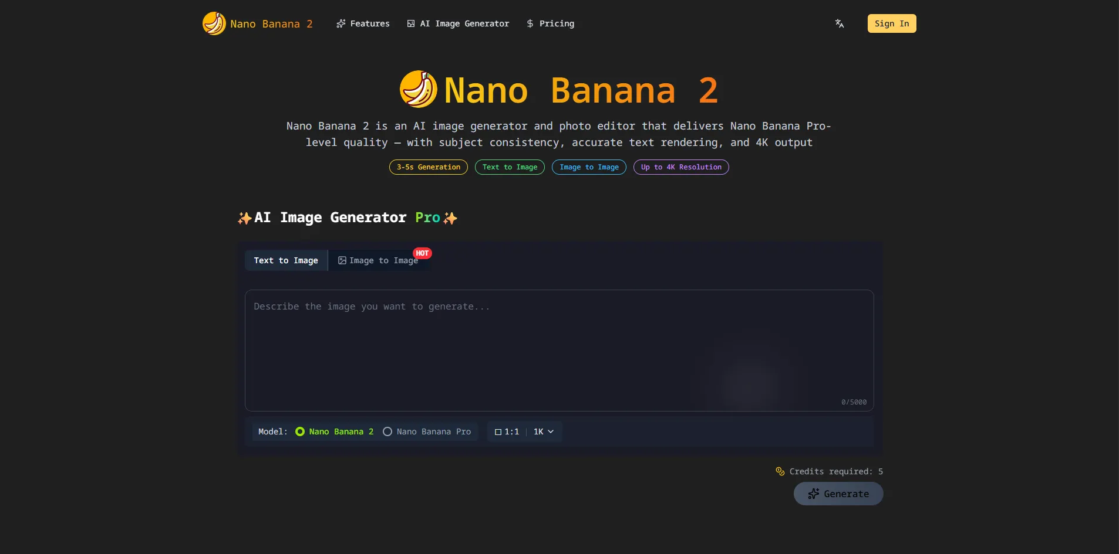Click the large banana logo beside the heading
The height and width of the screenshot is (554, 1119).
pyautogui.click(x=419, y=89)
